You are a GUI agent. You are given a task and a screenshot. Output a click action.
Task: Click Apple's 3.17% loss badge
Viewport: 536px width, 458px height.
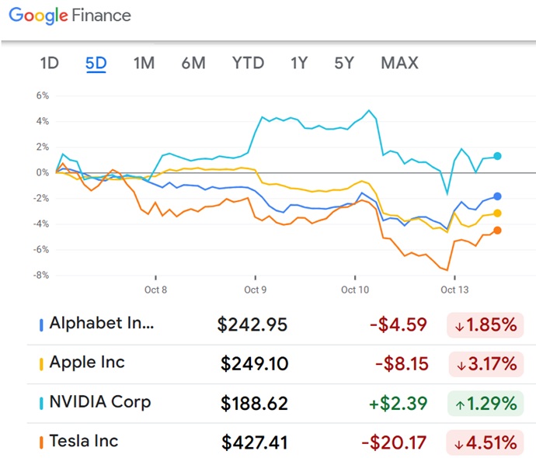486,364
